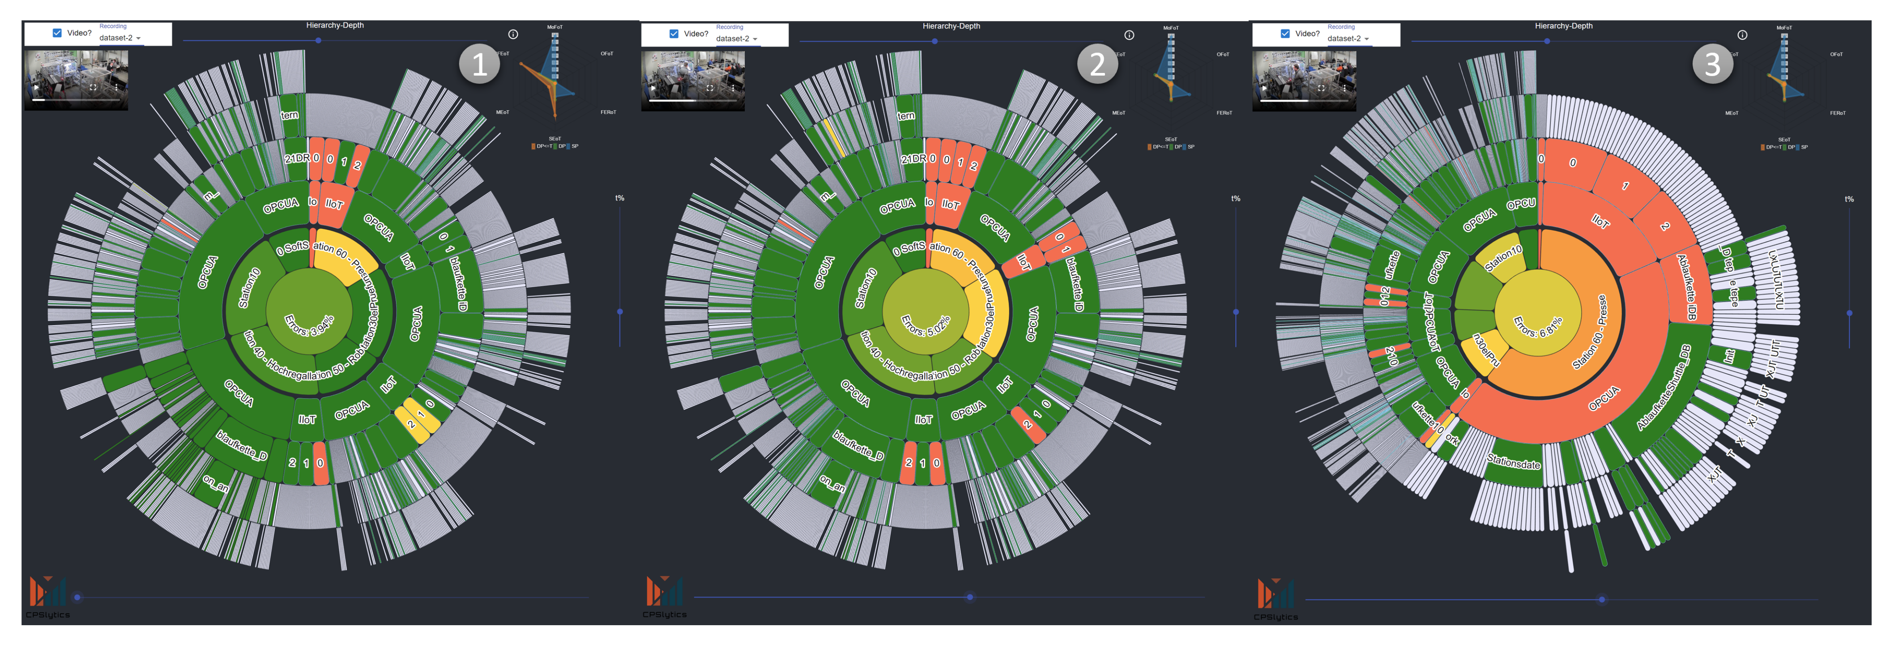The width and height of the screenshot is (1894, 648).
Task: Open video options menu in first panel
Action: (117, 87)
